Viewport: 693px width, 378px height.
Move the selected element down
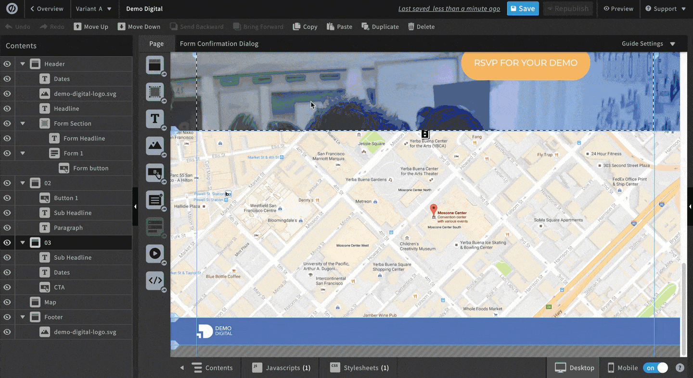point(139,26)
